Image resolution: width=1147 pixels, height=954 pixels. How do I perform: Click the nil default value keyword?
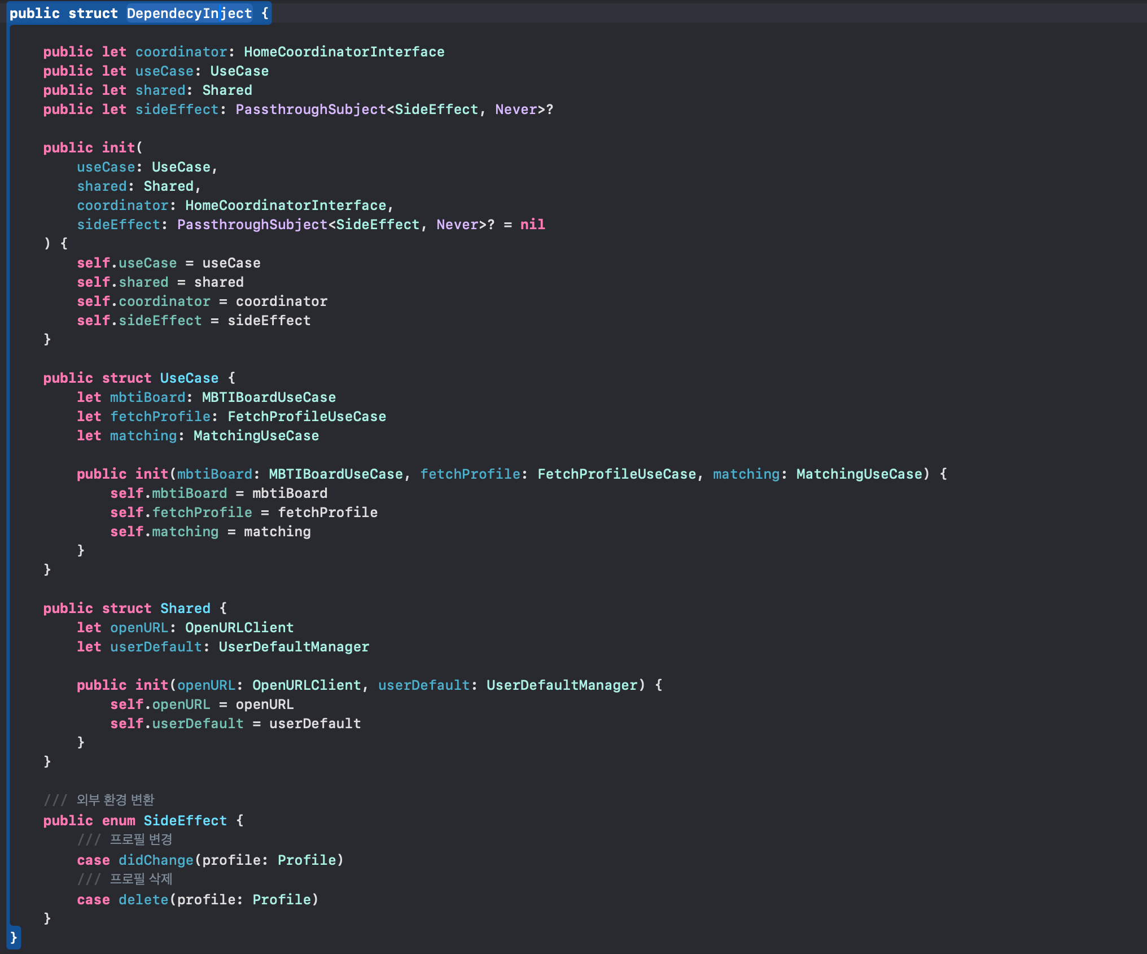click(532, 225)
